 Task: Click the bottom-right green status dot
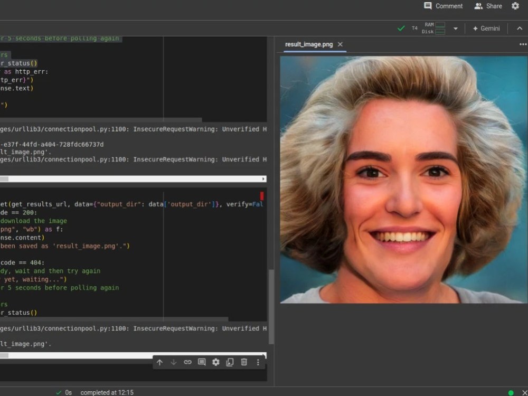click(x=511, y=393)
